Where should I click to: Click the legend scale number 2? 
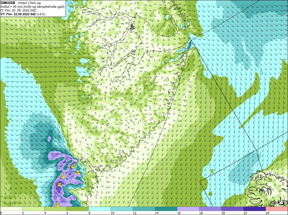(23, 213)
